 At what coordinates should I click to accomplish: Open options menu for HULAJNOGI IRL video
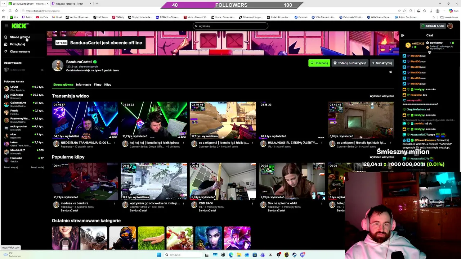pos(322,143)
